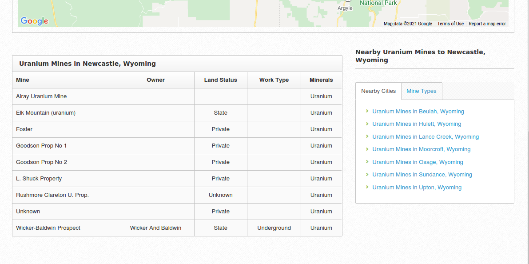The width and height of the screenshot is (529, 264).
Task: Select the Foster mine name
Action: tap(24, 129)
